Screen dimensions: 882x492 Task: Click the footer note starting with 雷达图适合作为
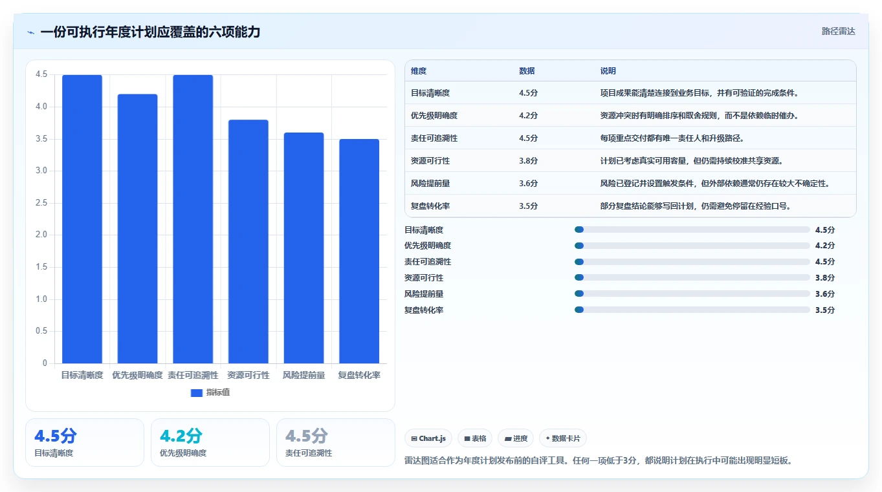pos(599,461)
